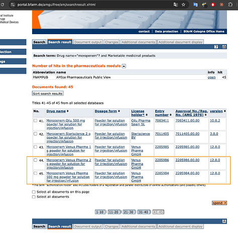Open the help question mark icon

[x=216, y=47]
